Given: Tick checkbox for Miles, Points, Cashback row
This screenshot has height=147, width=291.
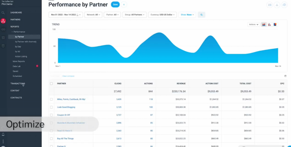Looking at the screenshot, I should click(x=51, y=99).
